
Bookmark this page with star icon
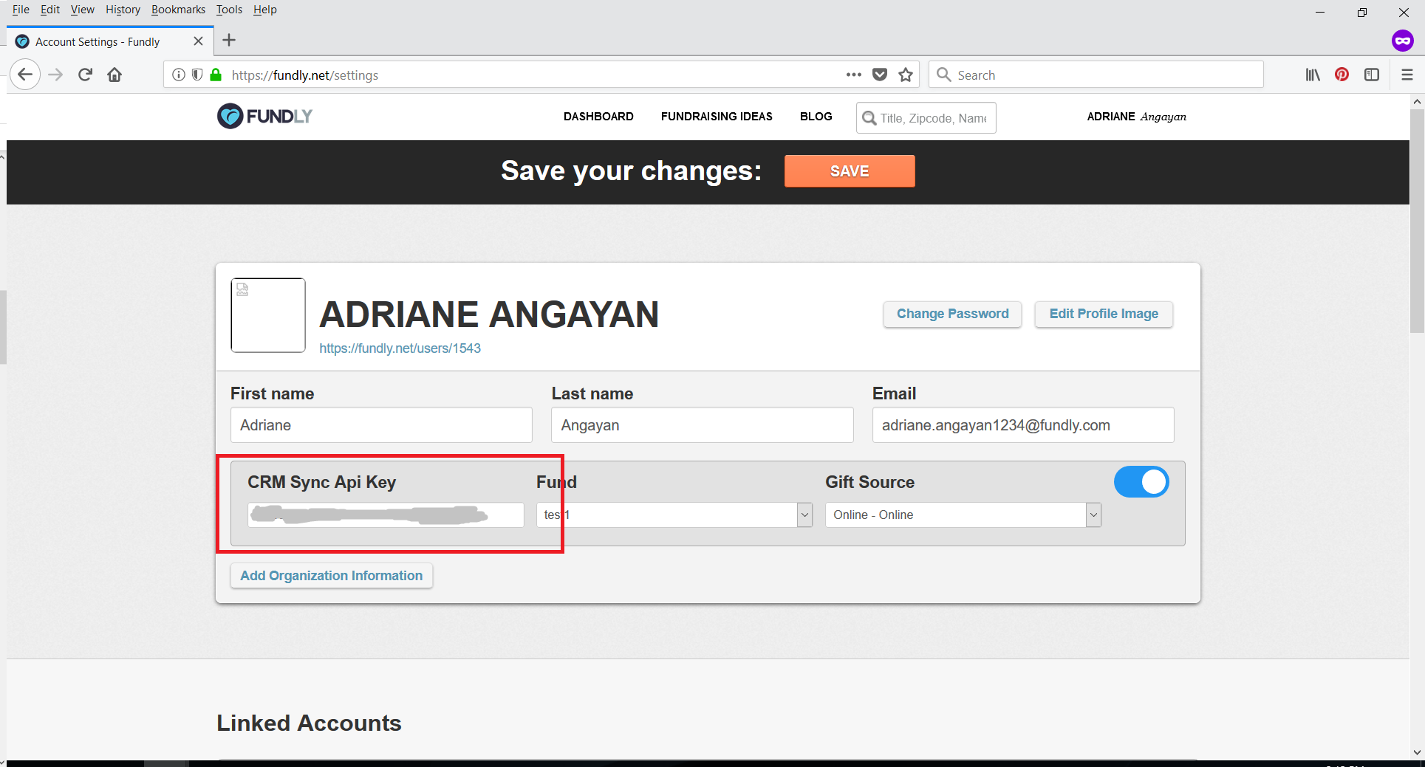[906, 75]
